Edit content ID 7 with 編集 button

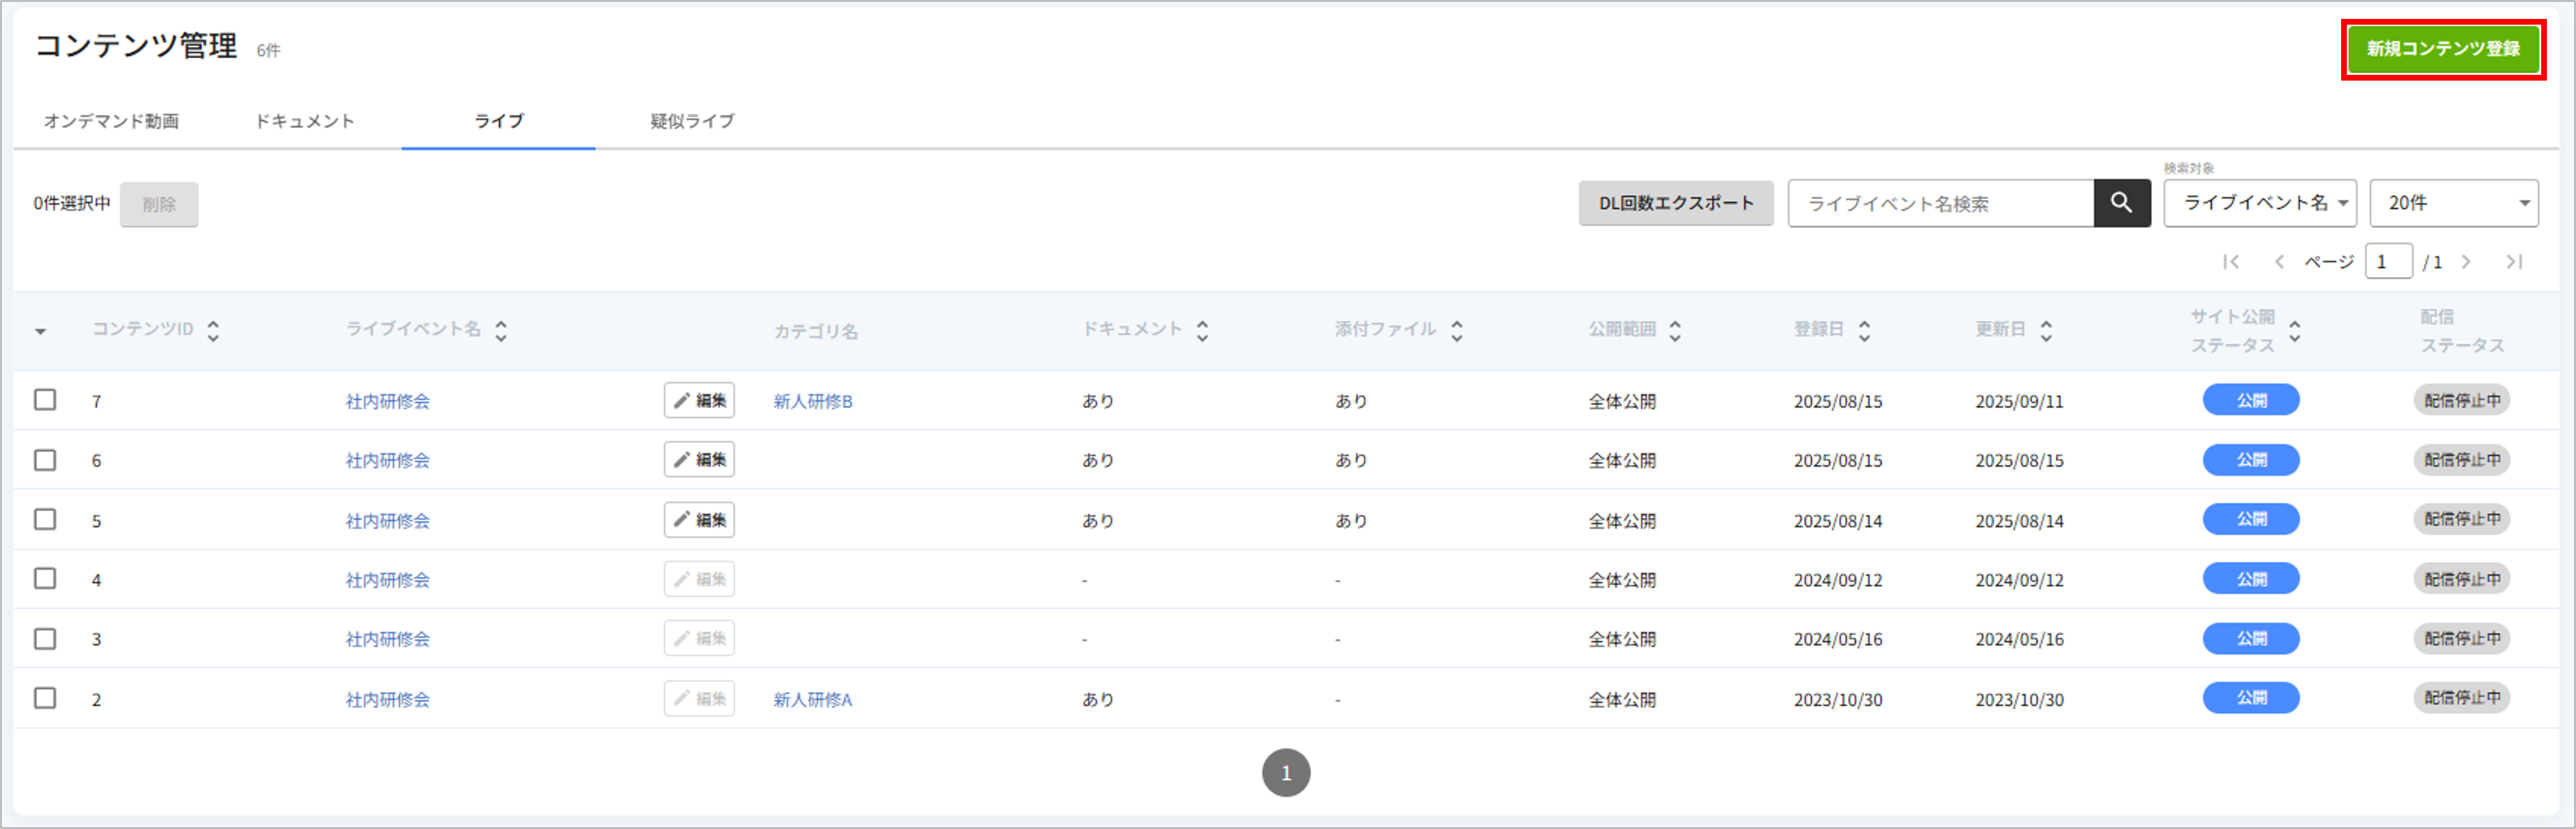coord(699,400)
